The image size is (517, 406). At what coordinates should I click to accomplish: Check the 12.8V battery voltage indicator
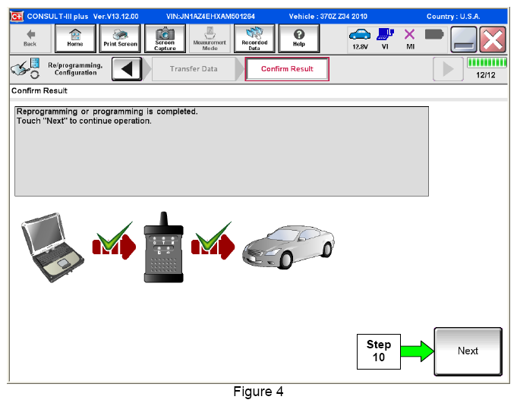[x=361, y=38]
